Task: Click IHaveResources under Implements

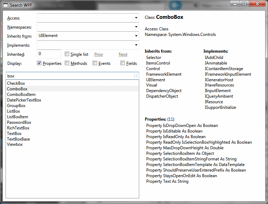Action: click(219, 85)
